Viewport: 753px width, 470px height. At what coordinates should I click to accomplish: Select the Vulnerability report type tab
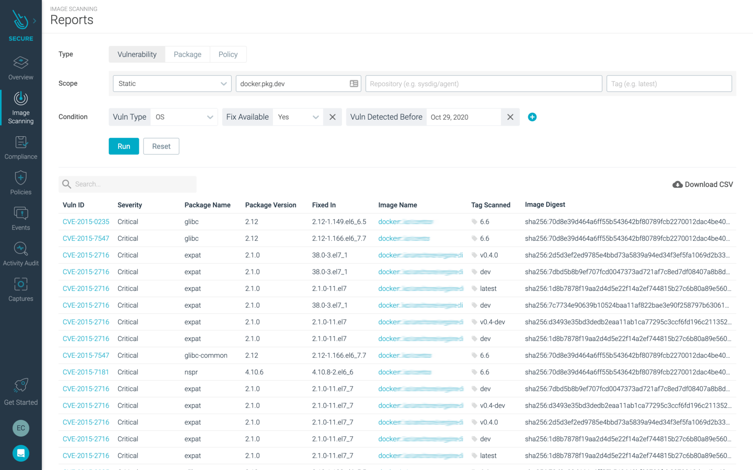(137, 54)
